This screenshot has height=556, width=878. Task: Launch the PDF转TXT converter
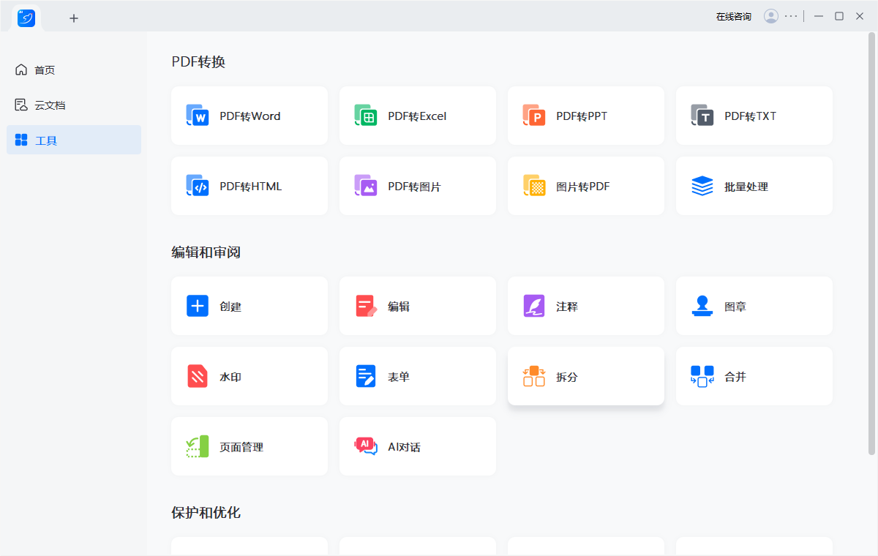pyautogui.click(x=754, y=116)
